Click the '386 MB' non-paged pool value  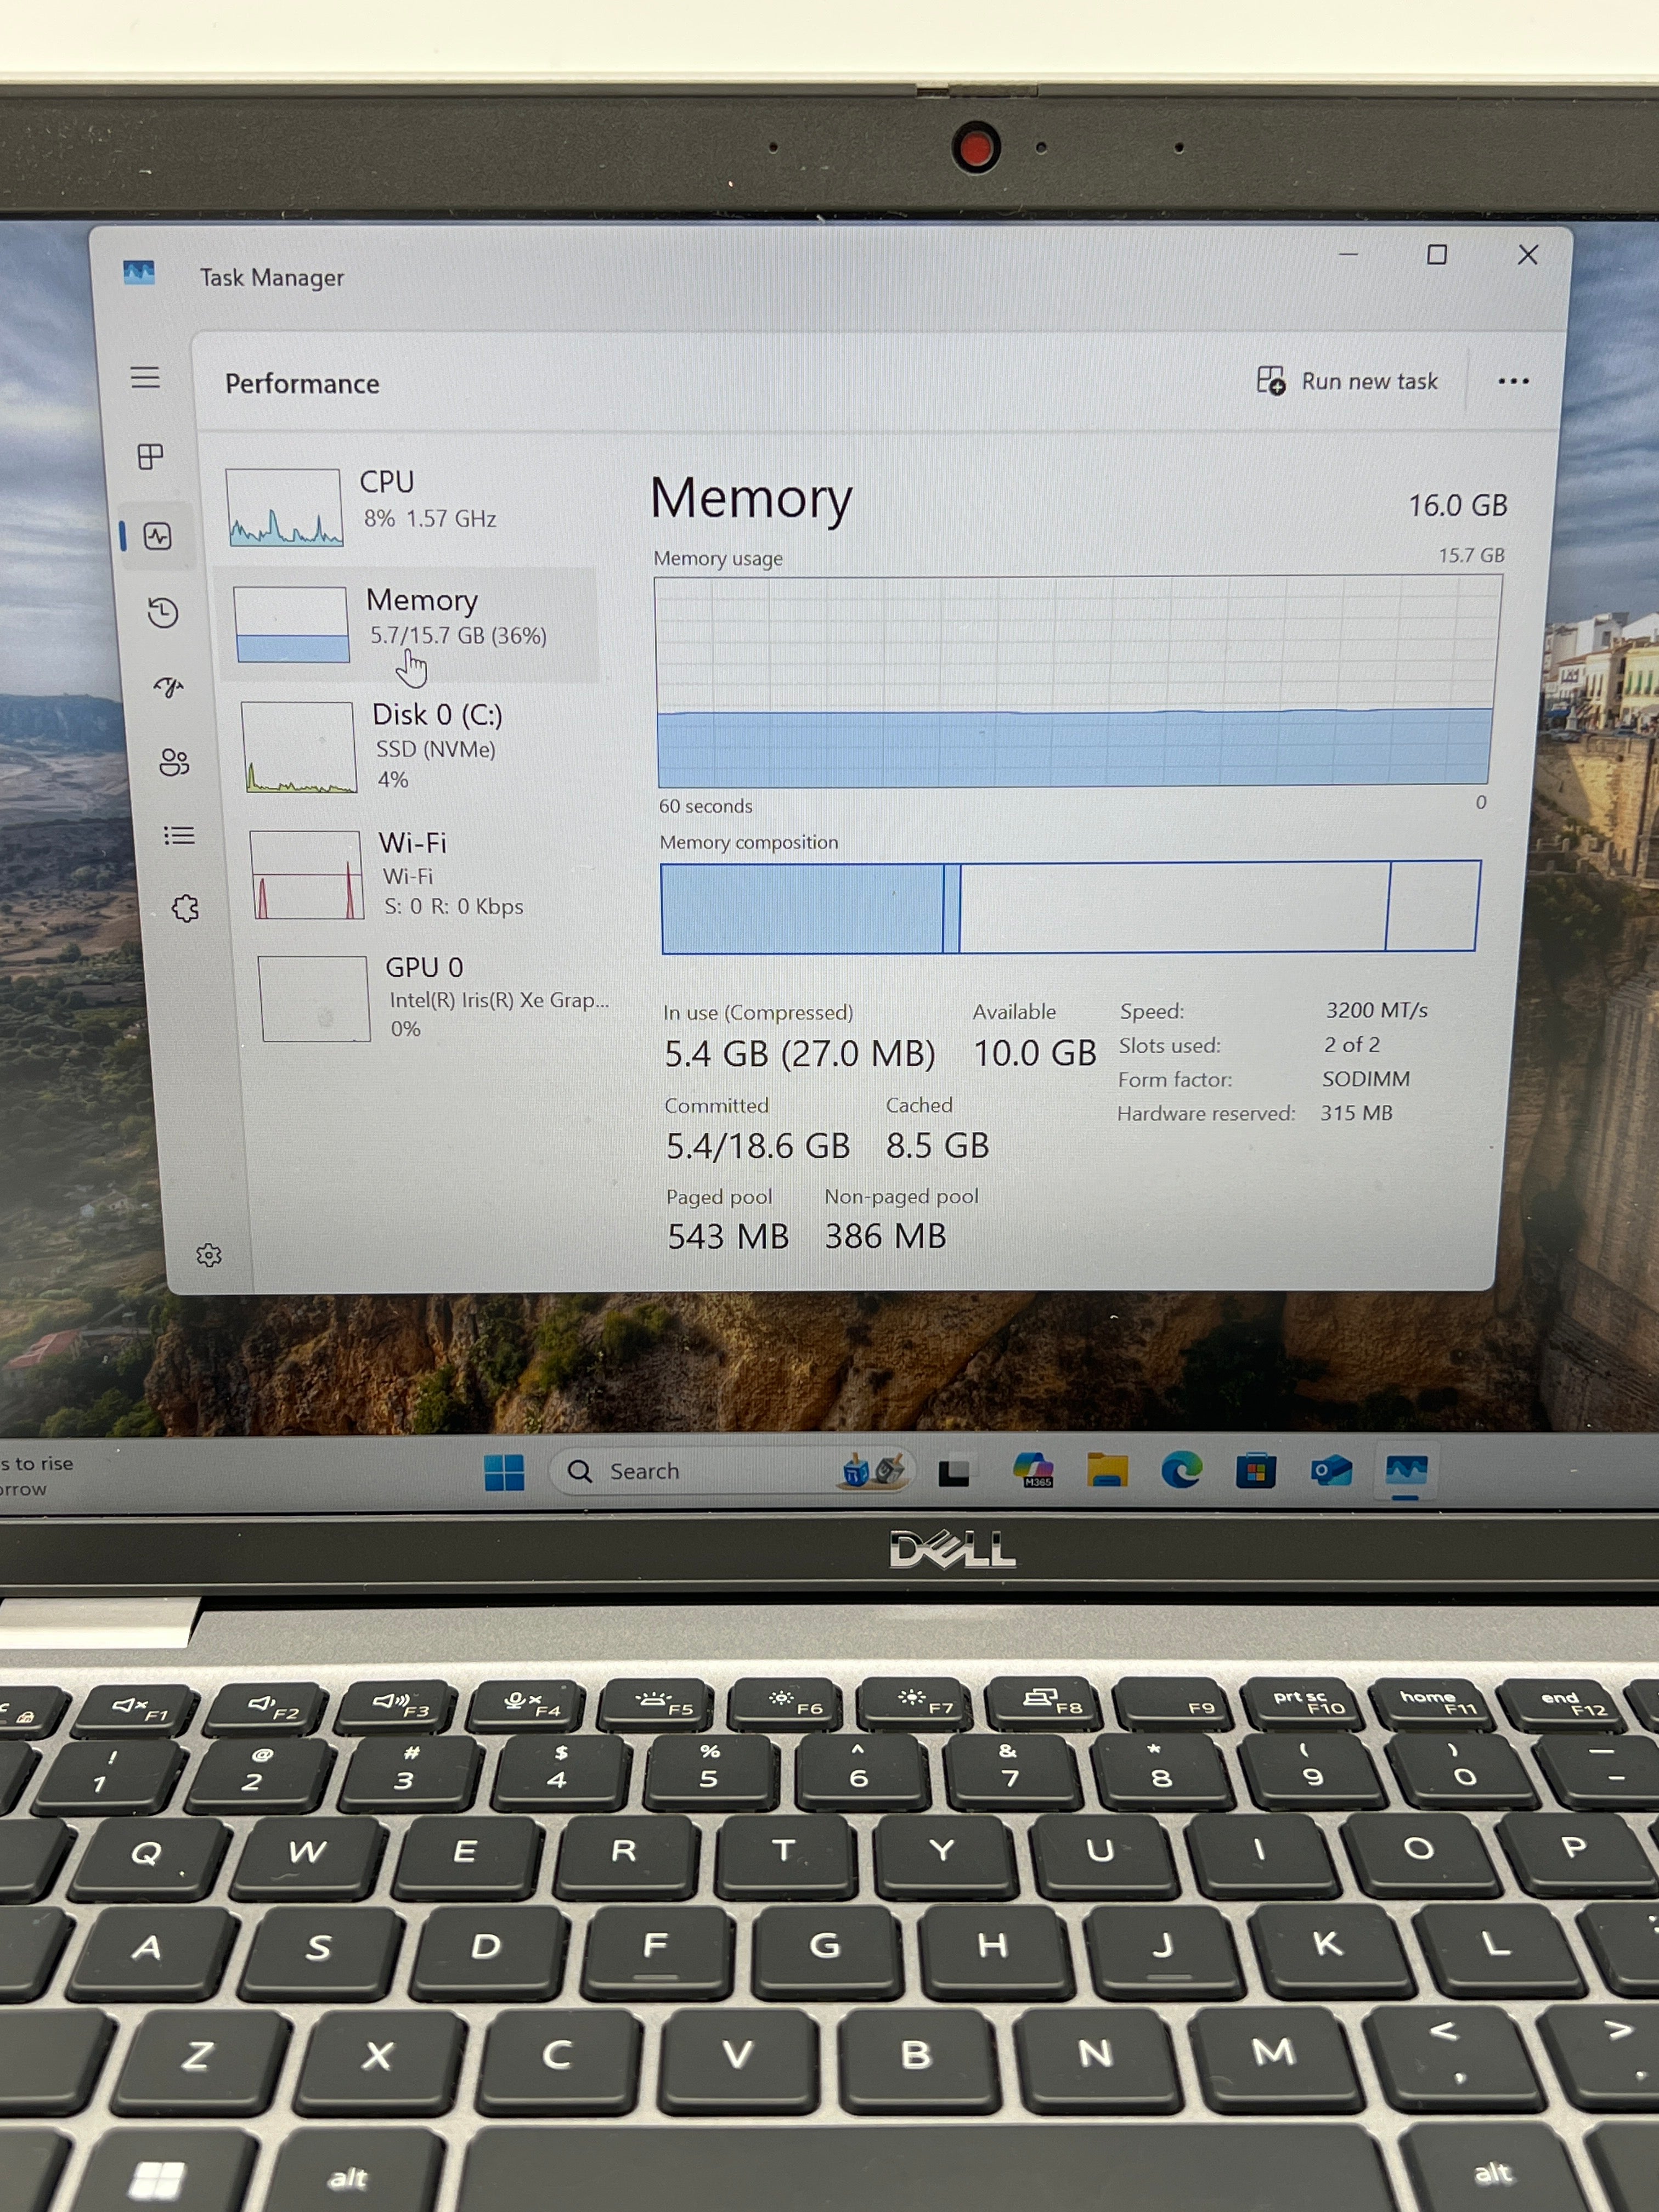click(x=885, y=1236)
